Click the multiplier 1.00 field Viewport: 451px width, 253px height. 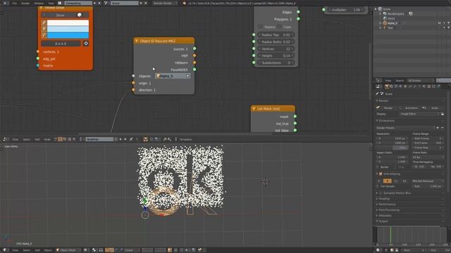coord(346,10)
